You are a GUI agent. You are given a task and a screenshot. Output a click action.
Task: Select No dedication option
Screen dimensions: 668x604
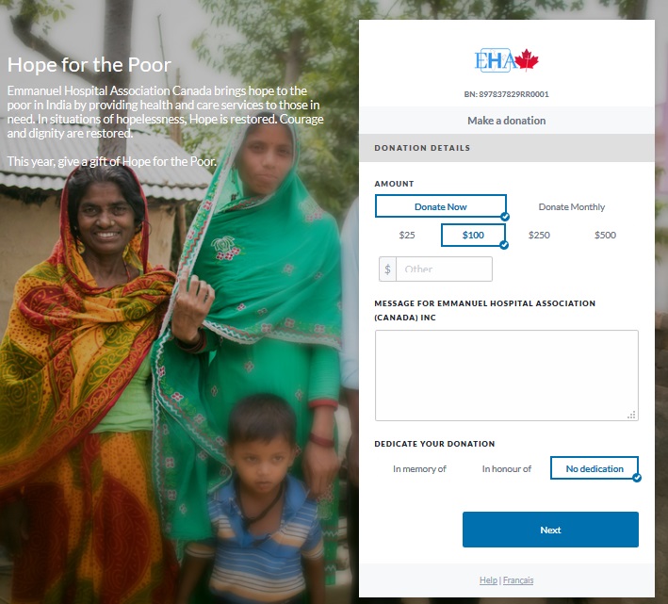(x=595, y=468)
